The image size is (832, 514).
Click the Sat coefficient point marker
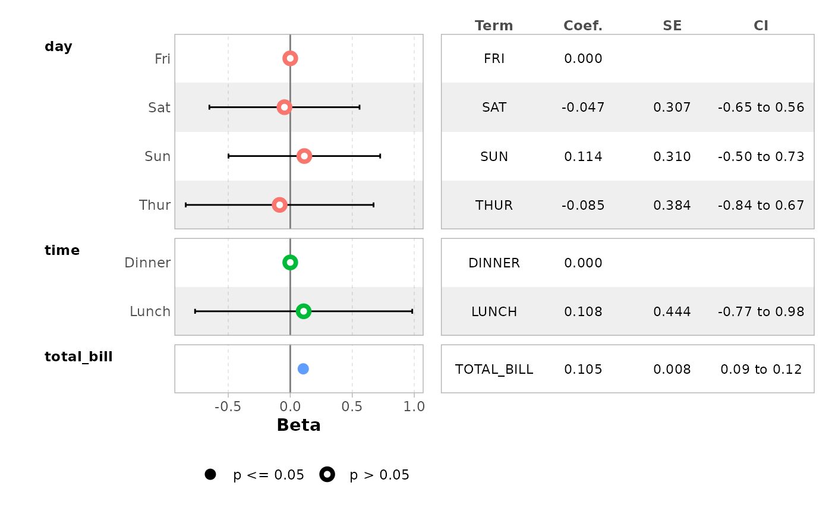(285, 108)
